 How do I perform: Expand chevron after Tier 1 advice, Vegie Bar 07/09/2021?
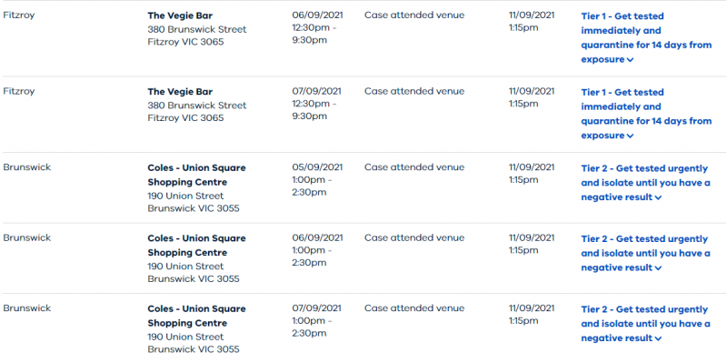pos(630,136)
